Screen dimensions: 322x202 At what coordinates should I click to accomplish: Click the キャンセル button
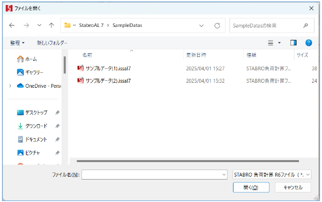(293, 188)
